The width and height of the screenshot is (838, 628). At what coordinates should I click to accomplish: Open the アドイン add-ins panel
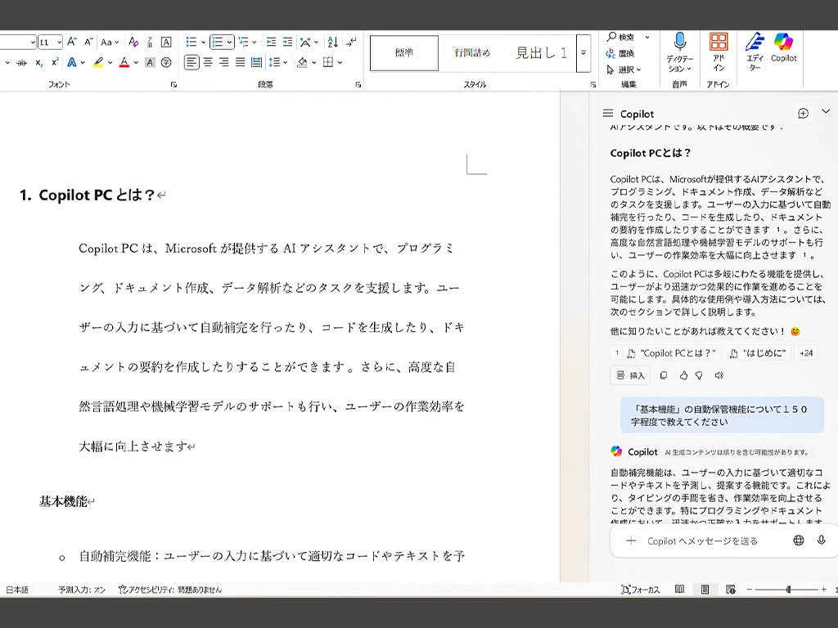tap(719, 52)
